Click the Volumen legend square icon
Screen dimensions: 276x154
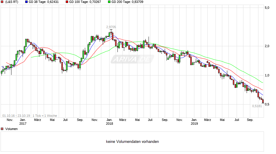pyautogui.click(x=2, y=129)
